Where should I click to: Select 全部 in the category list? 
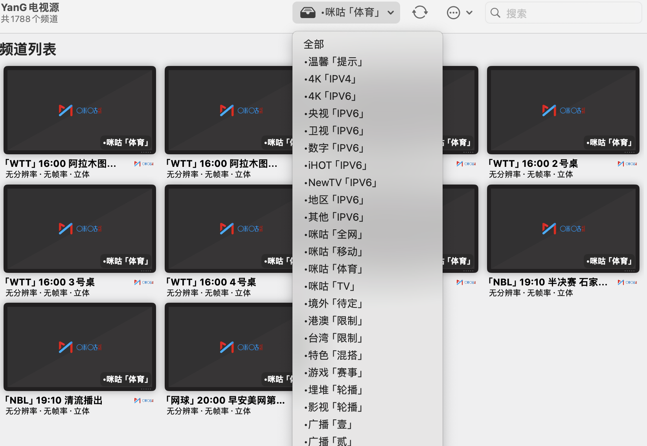(368, 44)
